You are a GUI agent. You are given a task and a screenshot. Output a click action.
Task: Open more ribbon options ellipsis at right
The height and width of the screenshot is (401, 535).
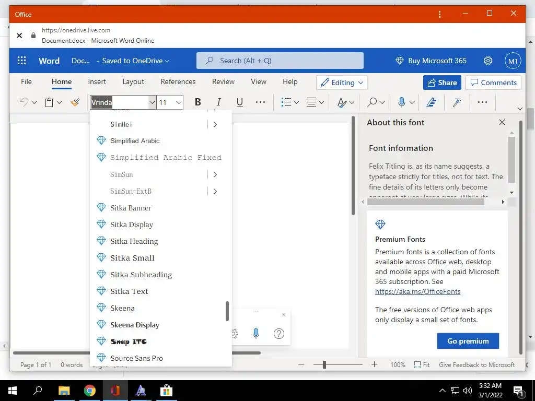coord(482,102)
